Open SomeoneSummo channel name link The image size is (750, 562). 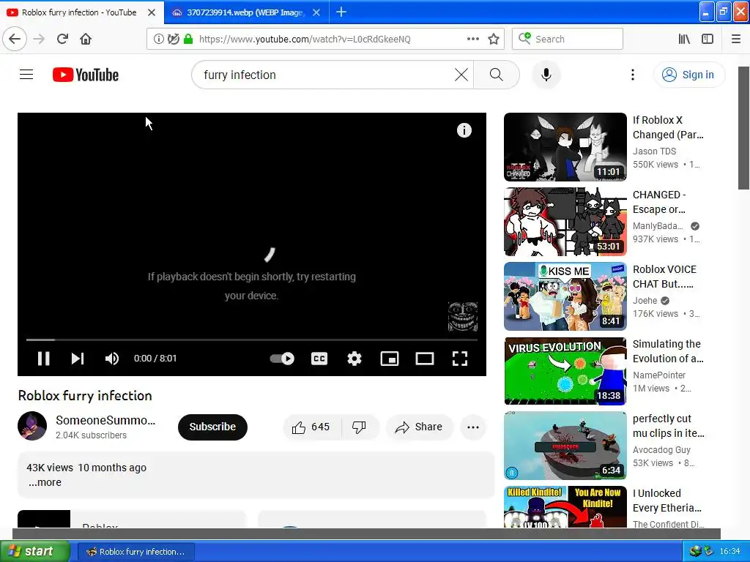pos(105,420)
